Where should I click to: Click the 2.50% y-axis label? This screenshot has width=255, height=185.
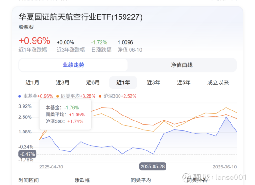25,117
